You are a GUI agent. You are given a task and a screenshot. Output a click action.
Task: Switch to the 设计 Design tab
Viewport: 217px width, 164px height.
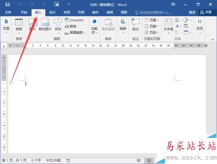click(53, 12)
